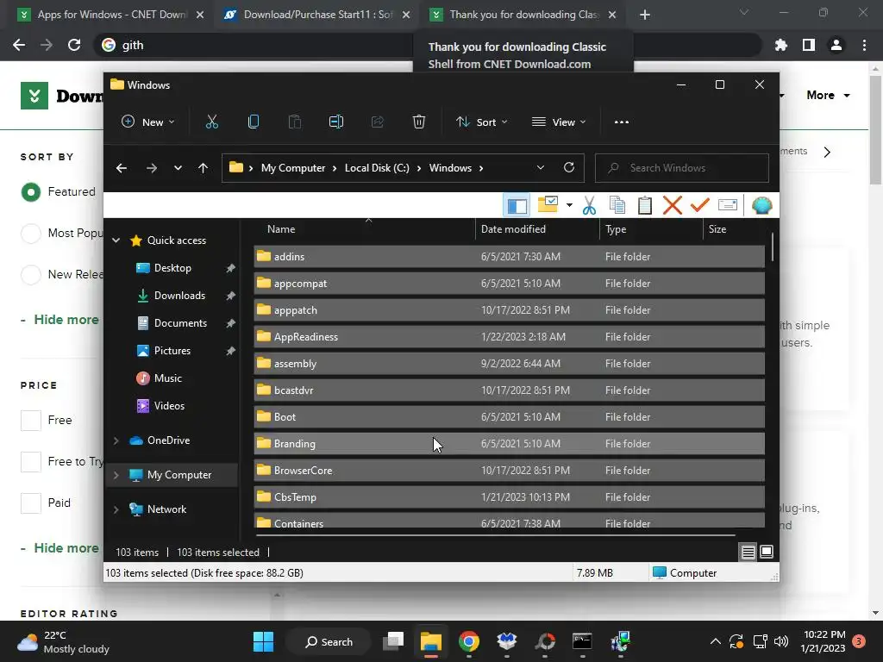
Task: Check the Free price checkbox
Action: tap(31, 421)
